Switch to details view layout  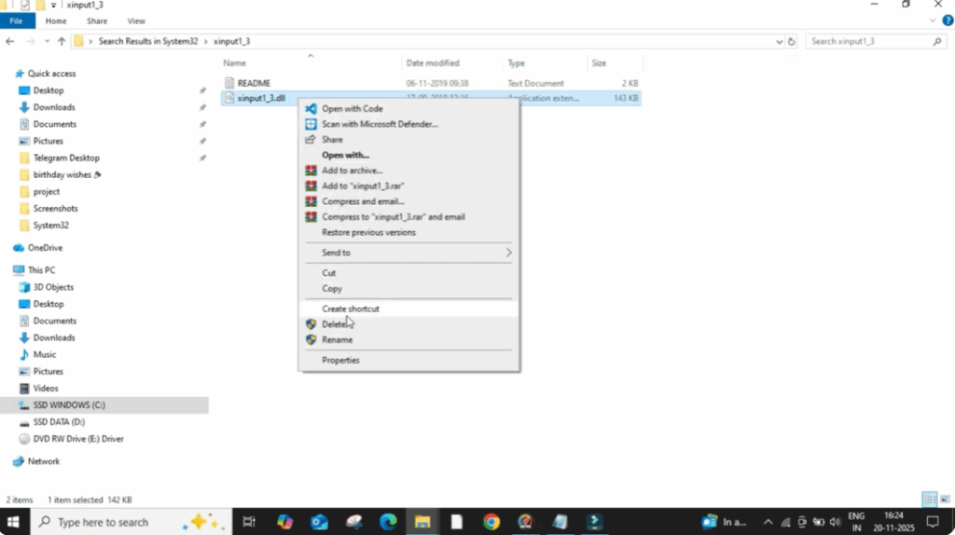coord(929,500)
